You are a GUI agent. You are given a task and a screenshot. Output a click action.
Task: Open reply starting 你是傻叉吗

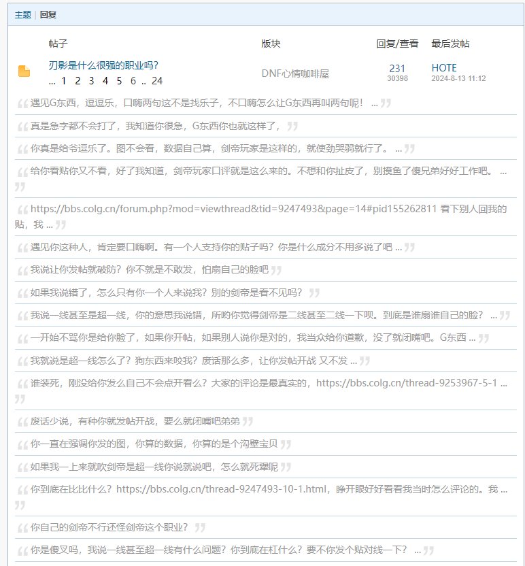pyautogui.click(x=226, y=550)
